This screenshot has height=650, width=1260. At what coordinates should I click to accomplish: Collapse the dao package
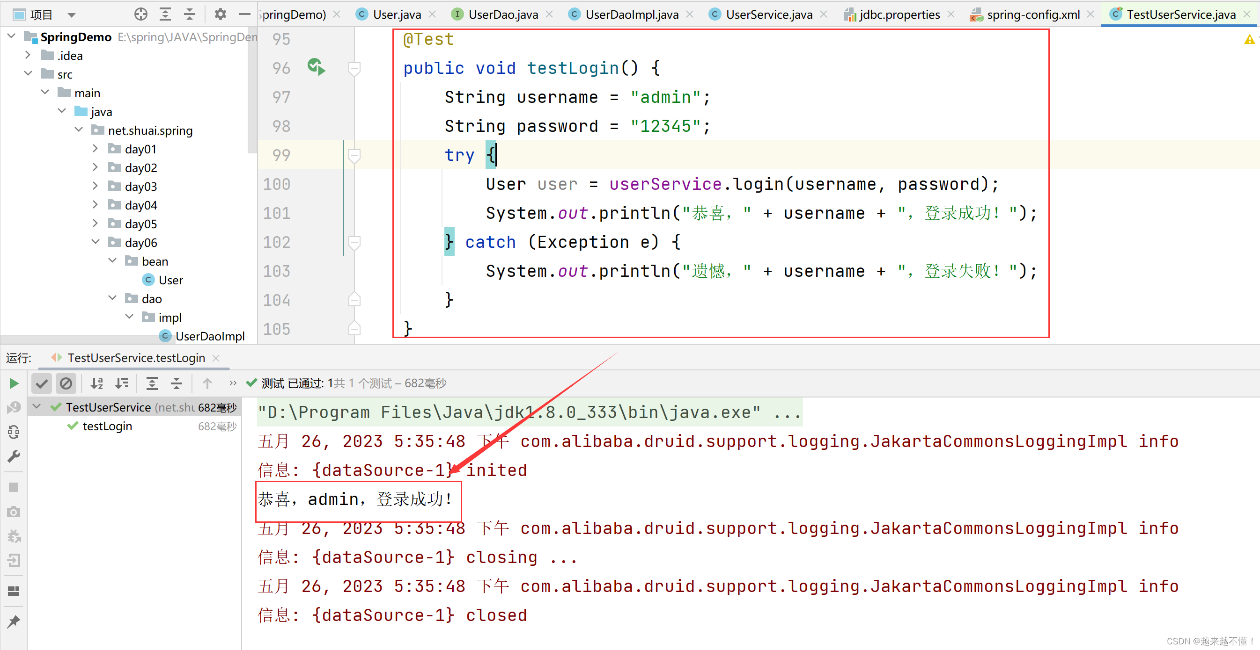pyautogui.click(x=112, y=298)
